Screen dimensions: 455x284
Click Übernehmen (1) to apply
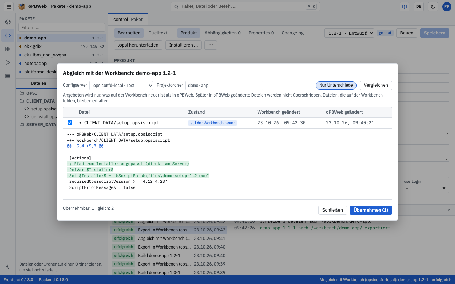tap(371, 210)
